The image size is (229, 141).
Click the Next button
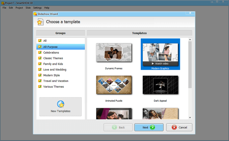pos(149,127)
